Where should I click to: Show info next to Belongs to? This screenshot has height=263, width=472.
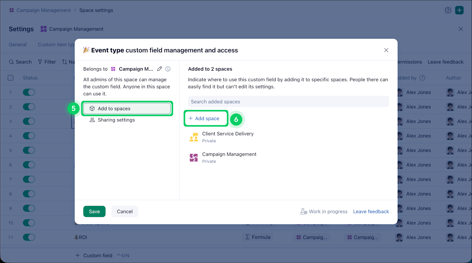pyautogui.click(x=168, y=69)
